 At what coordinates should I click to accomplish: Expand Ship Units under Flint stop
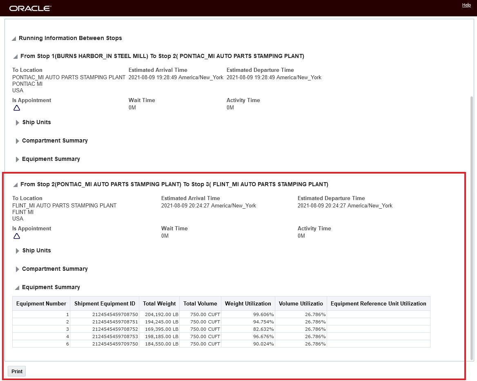click(x=17, y=251)
